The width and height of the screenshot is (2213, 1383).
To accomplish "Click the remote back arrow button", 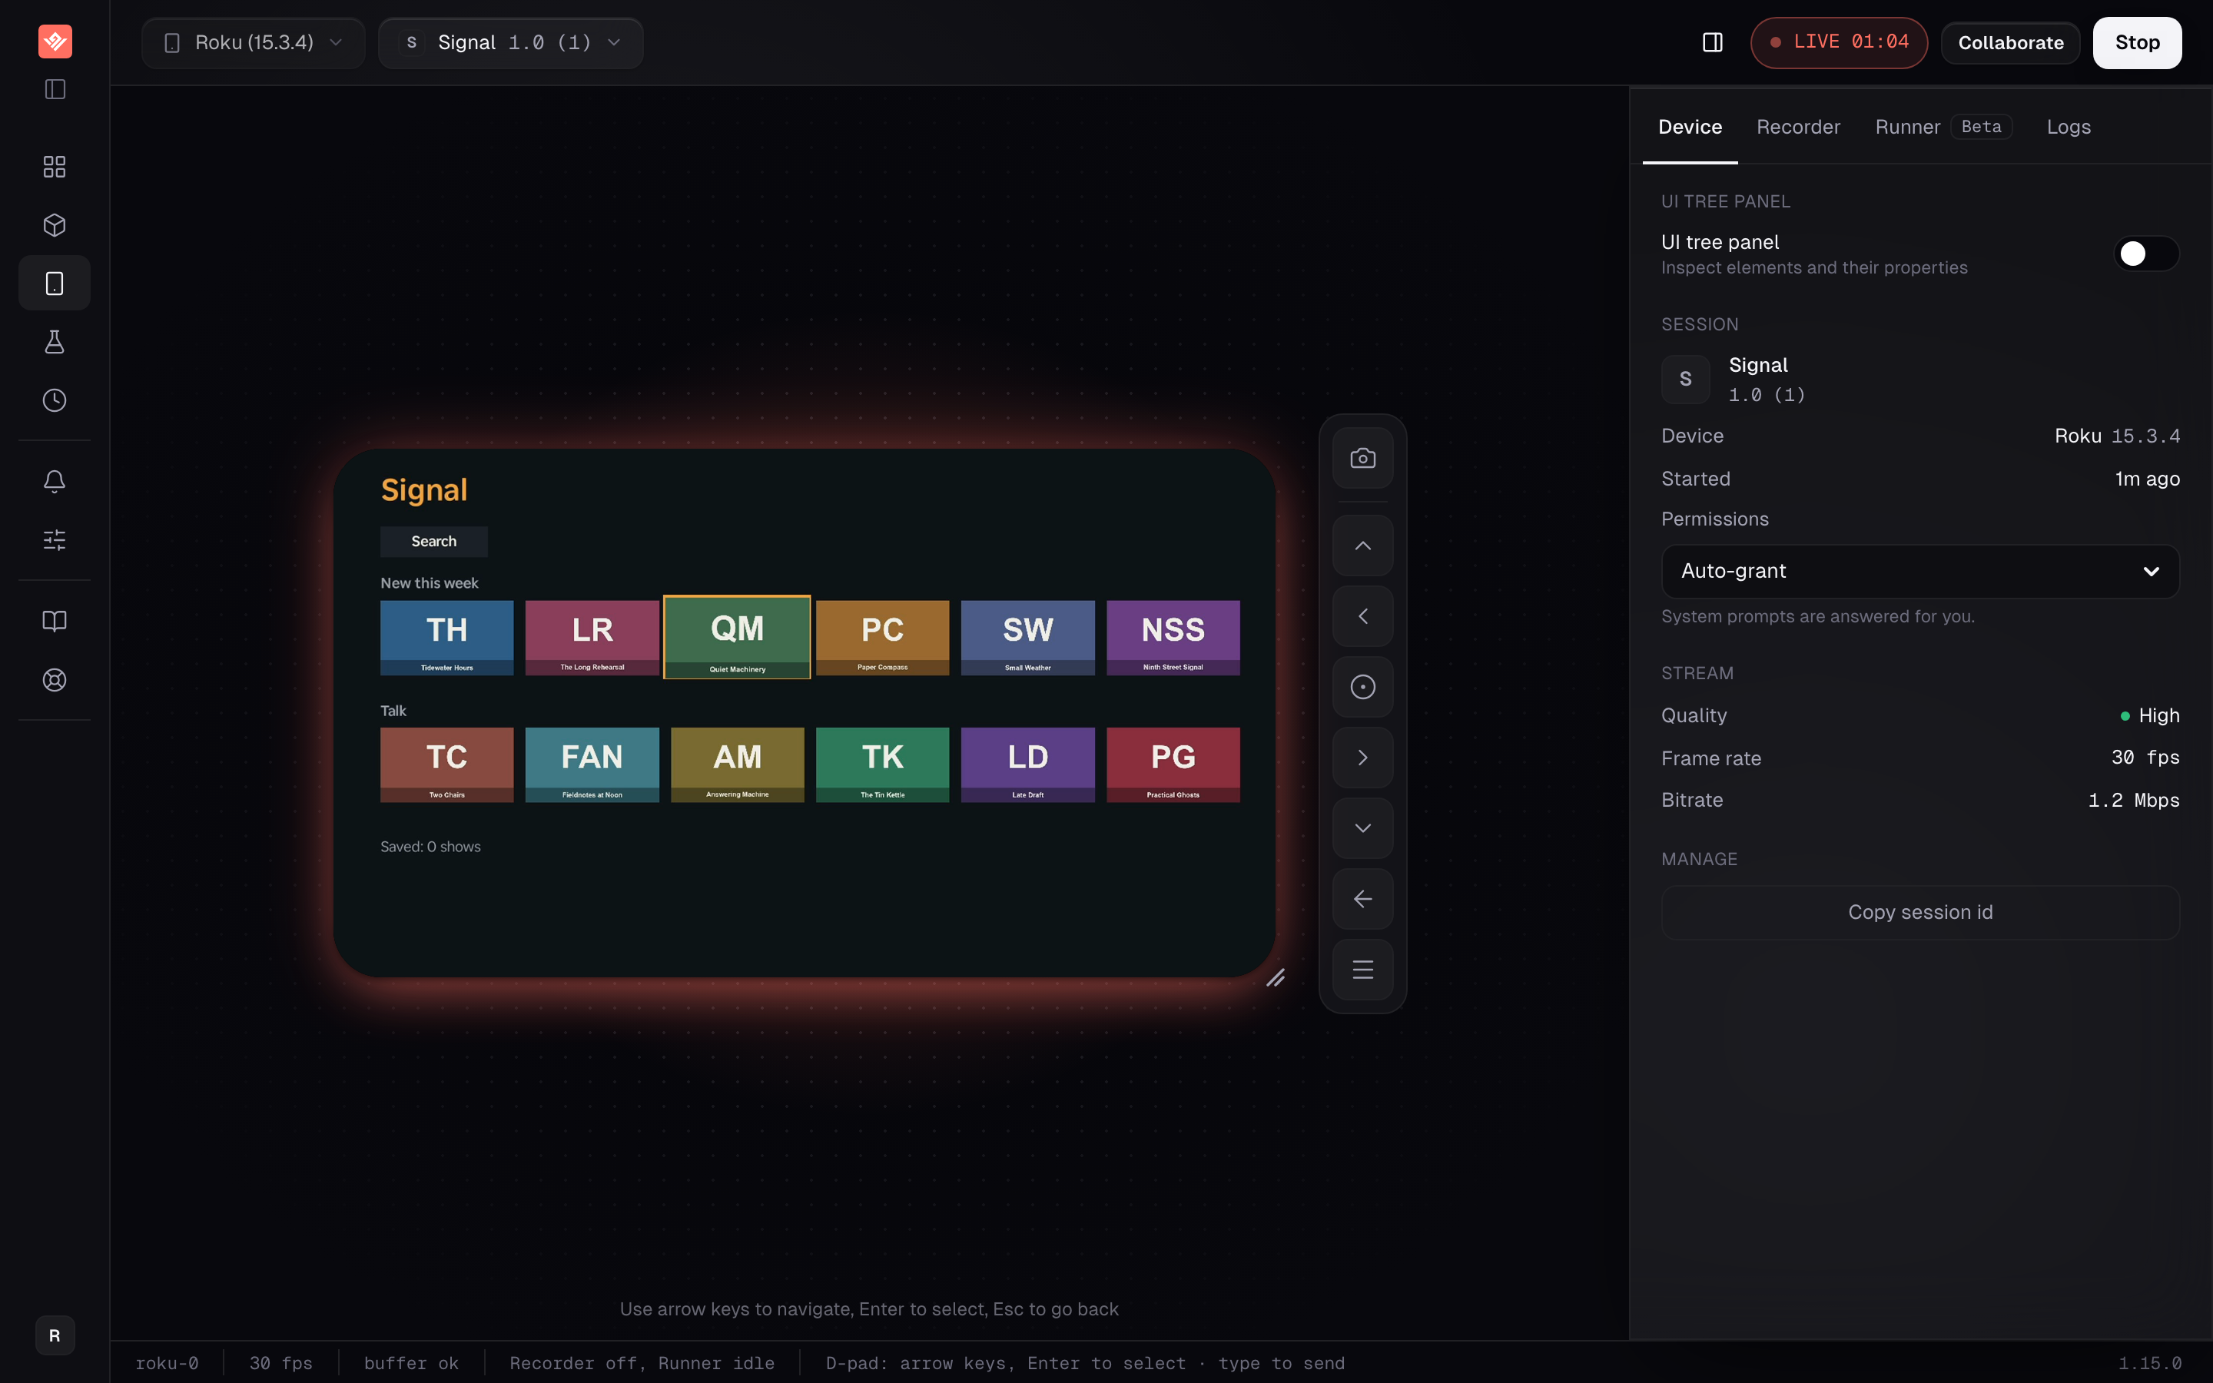I will tap(1362, 898).
